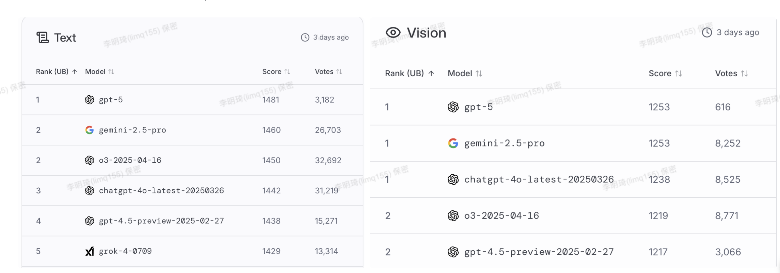Click Google logo beside gemini-2.5-pro in Text table

coord(89,130)
